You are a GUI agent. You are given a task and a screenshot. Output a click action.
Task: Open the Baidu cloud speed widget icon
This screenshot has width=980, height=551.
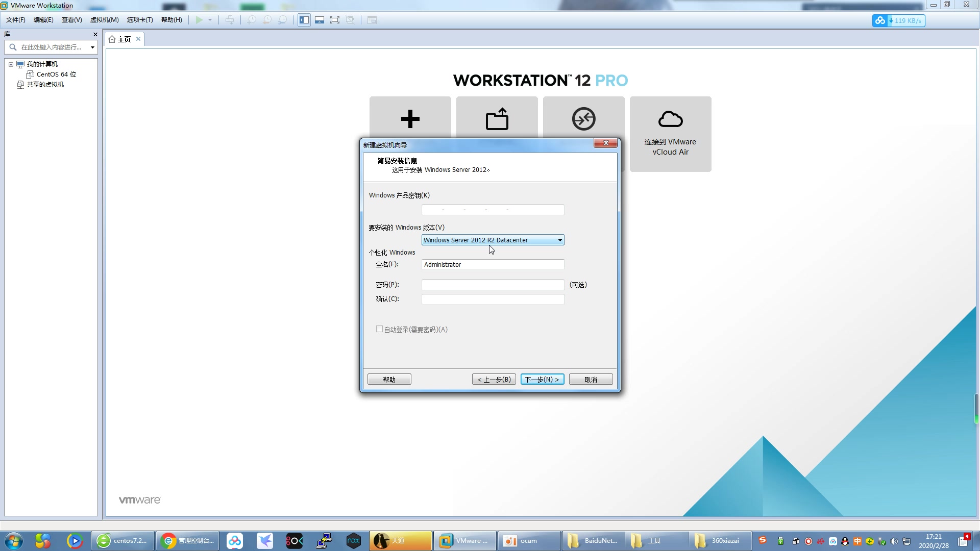click(x=880, y=20)
